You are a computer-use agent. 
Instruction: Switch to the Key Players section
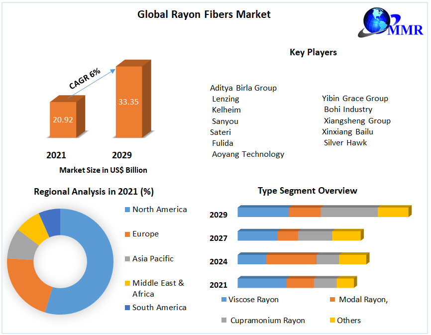tap(313, 52)
